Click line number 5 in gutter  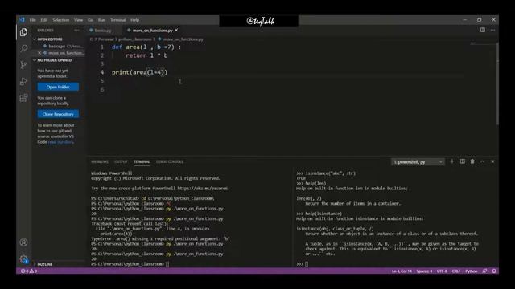click(x=102, y=81)
